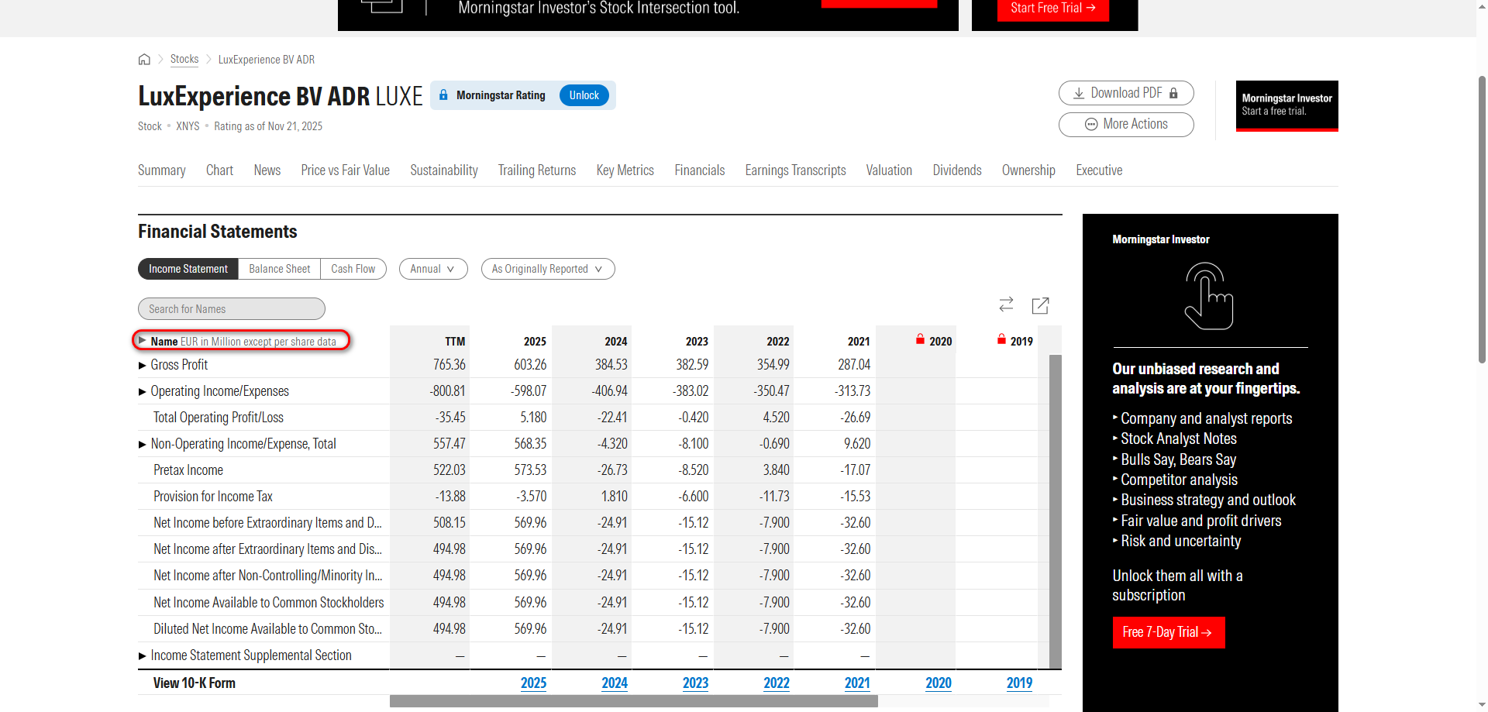The image size is (1488, 712).
Task: Expand the Gross Profit row
Action: click(x=143, y=365)
